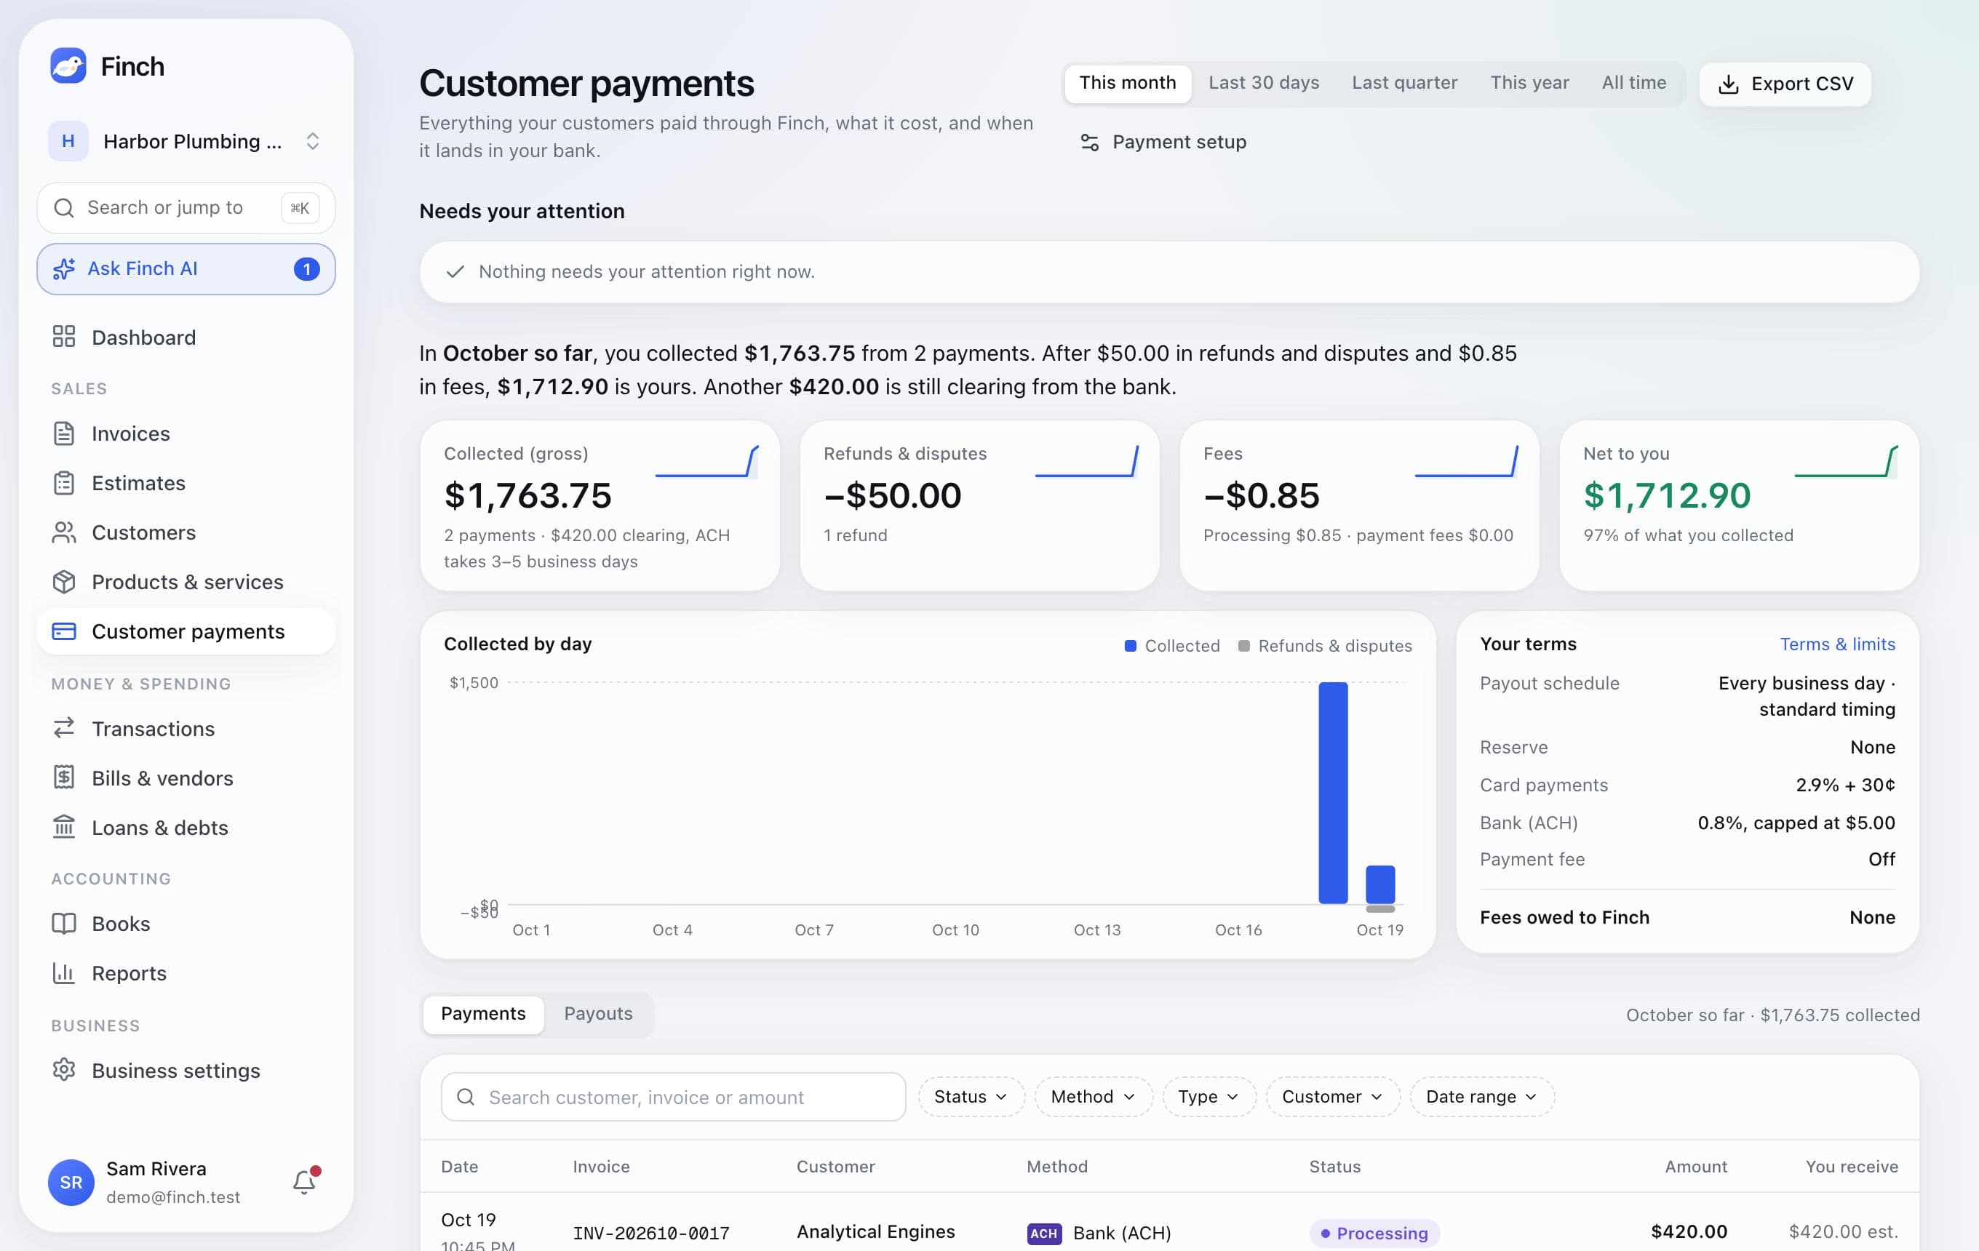Open the Method filter dropdown
Screen dimensions: 1979x1251
pyautogui.click(x=1093, y=1097)
